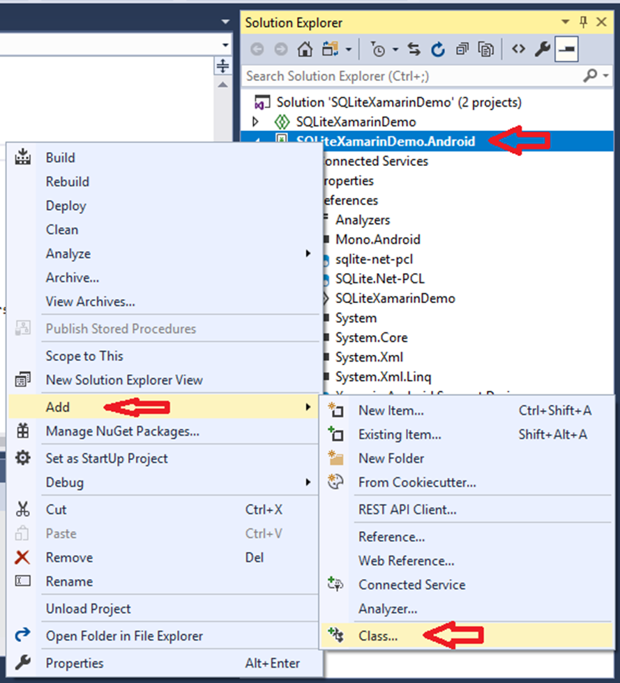The width and height of the screenshot is (620, 683).
Task: Expand the Debug submenu arrow
Action: click(x=308, y=482)
